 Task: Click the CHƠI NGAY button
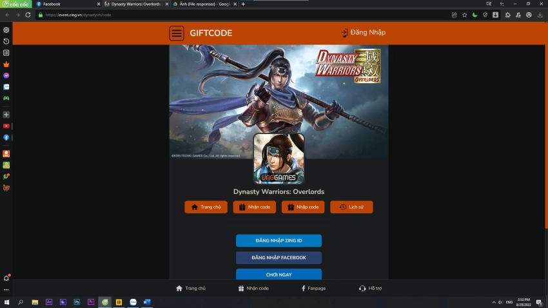[x=279, y=274]
